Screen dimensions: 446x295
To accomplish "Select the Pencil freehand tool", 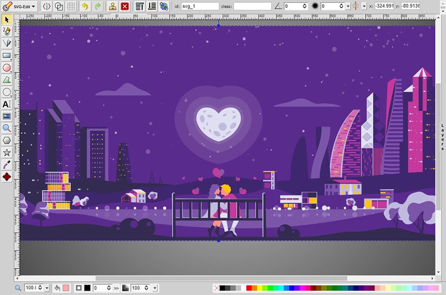I will point(7,31).
